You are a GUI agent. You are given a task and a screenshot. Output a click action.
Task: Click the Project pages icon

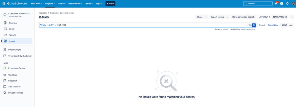(5, 50)
